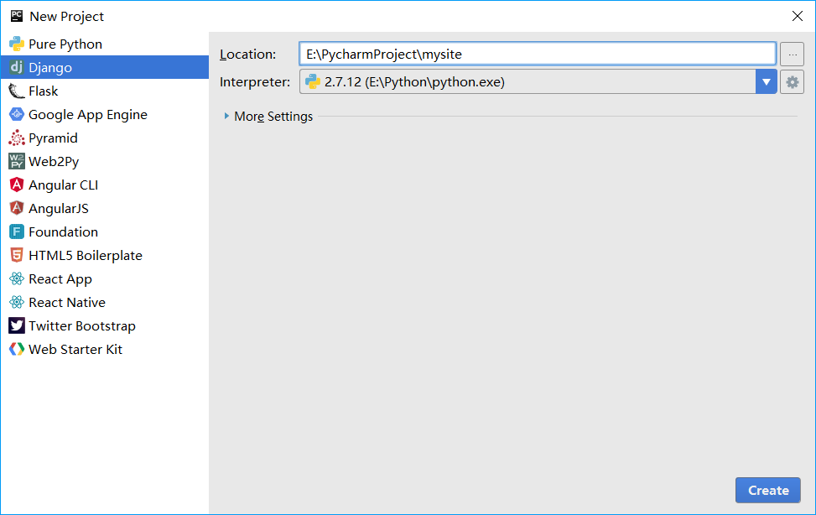
Task: Pick Web Starter Kit project type
Action: (x=105, y=350)
